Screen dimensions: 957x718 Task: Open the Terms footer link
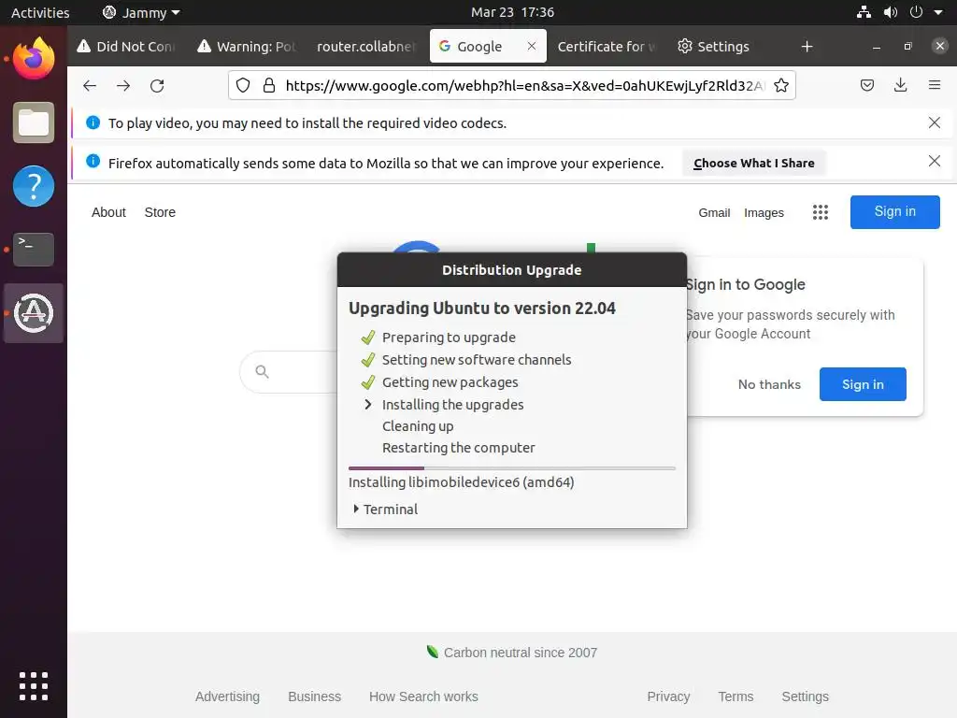pos(736,696)
